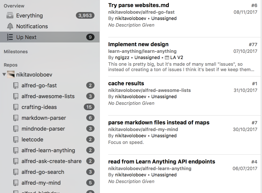The width and height of the screenshot is (262, 193).
Task: Click the leetcode repo book icon
Action: pyautogui.click(x=16, y=139)
